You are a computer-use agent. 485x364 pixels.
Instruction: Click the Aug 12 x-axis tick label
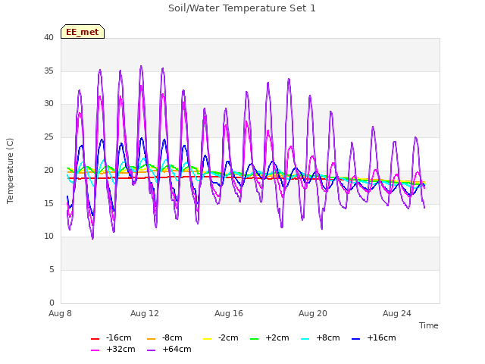click(145, 313)
